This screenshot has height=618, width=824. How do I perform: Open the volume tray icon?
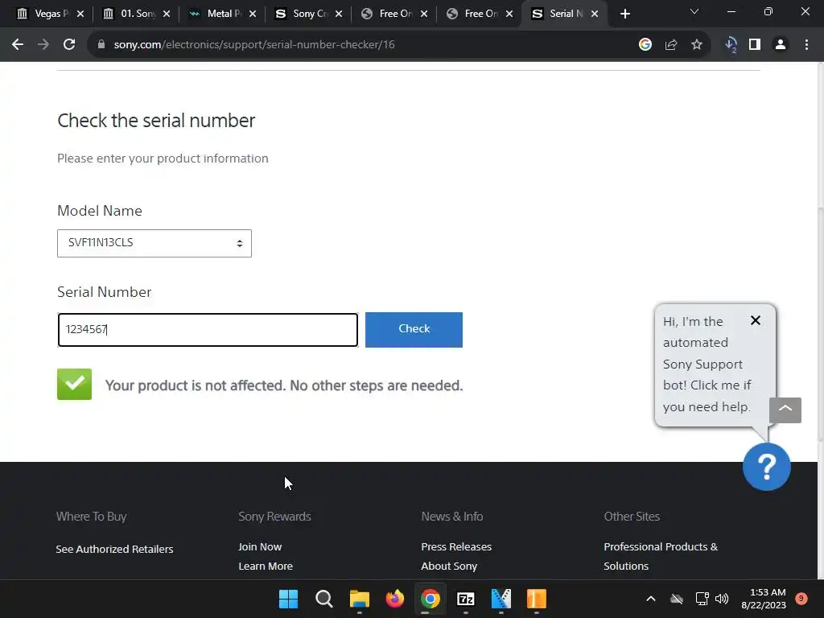click(x=722, y=599)
